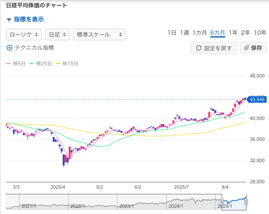Click the current price label 43,546
The height and width of the screenshot is (214, 269).
pos(257,100)
